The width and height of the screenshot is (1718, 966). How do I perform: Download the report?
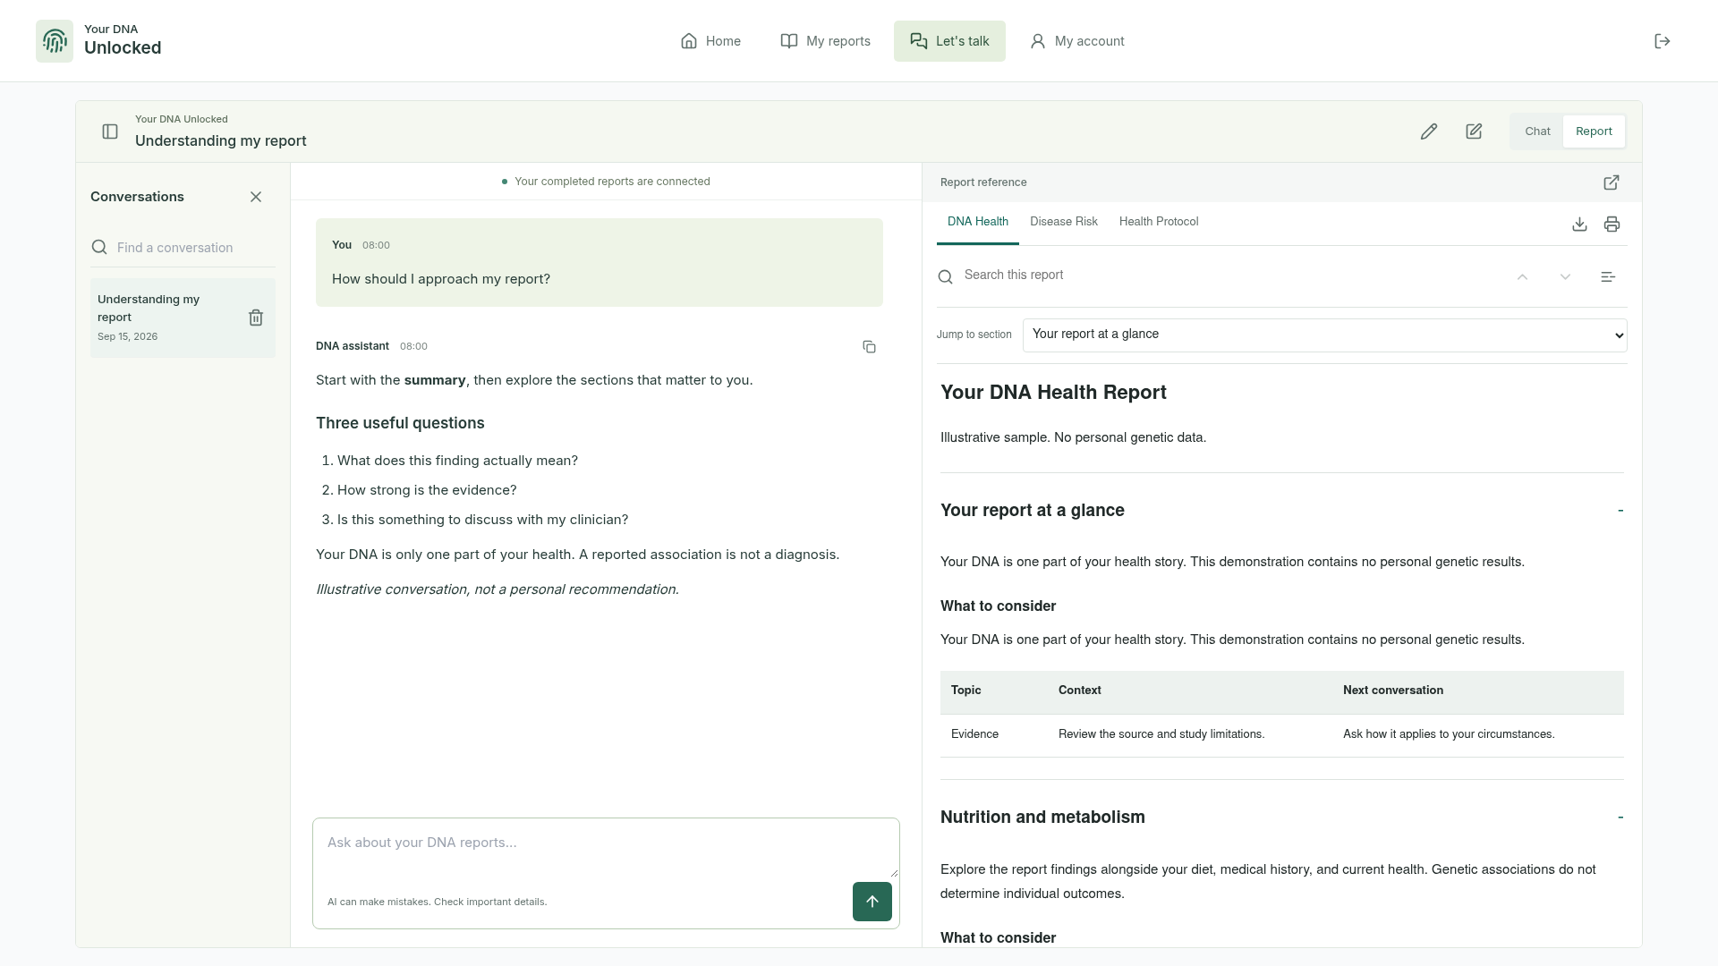pyautogui.click(x=1579, y=225)
